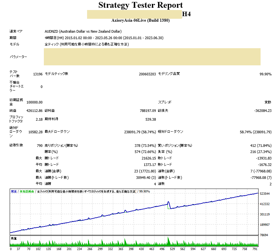Image resolution: width=278 pixels, height=252 pixels.
Task: Select the total trades value 790
Action: coord(40,146)
